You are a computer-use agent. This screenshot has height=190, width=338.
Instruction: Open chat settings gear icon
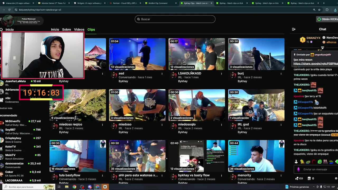coord(336,178)
